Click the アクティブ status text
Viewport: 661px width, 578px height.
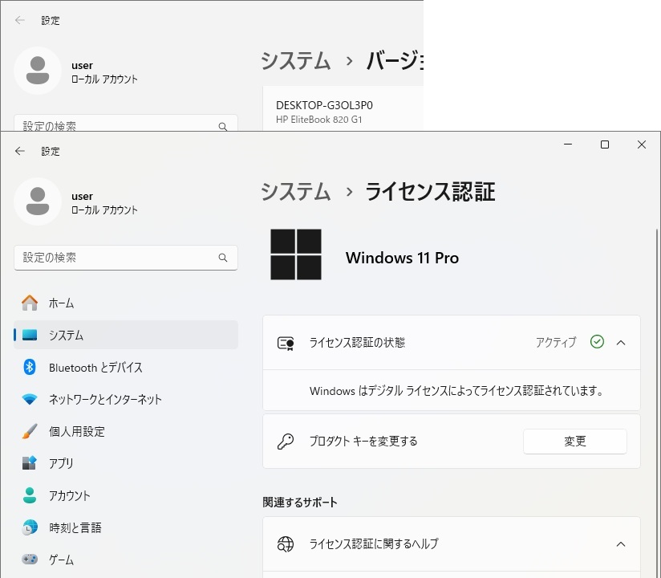tap(556, 342)
